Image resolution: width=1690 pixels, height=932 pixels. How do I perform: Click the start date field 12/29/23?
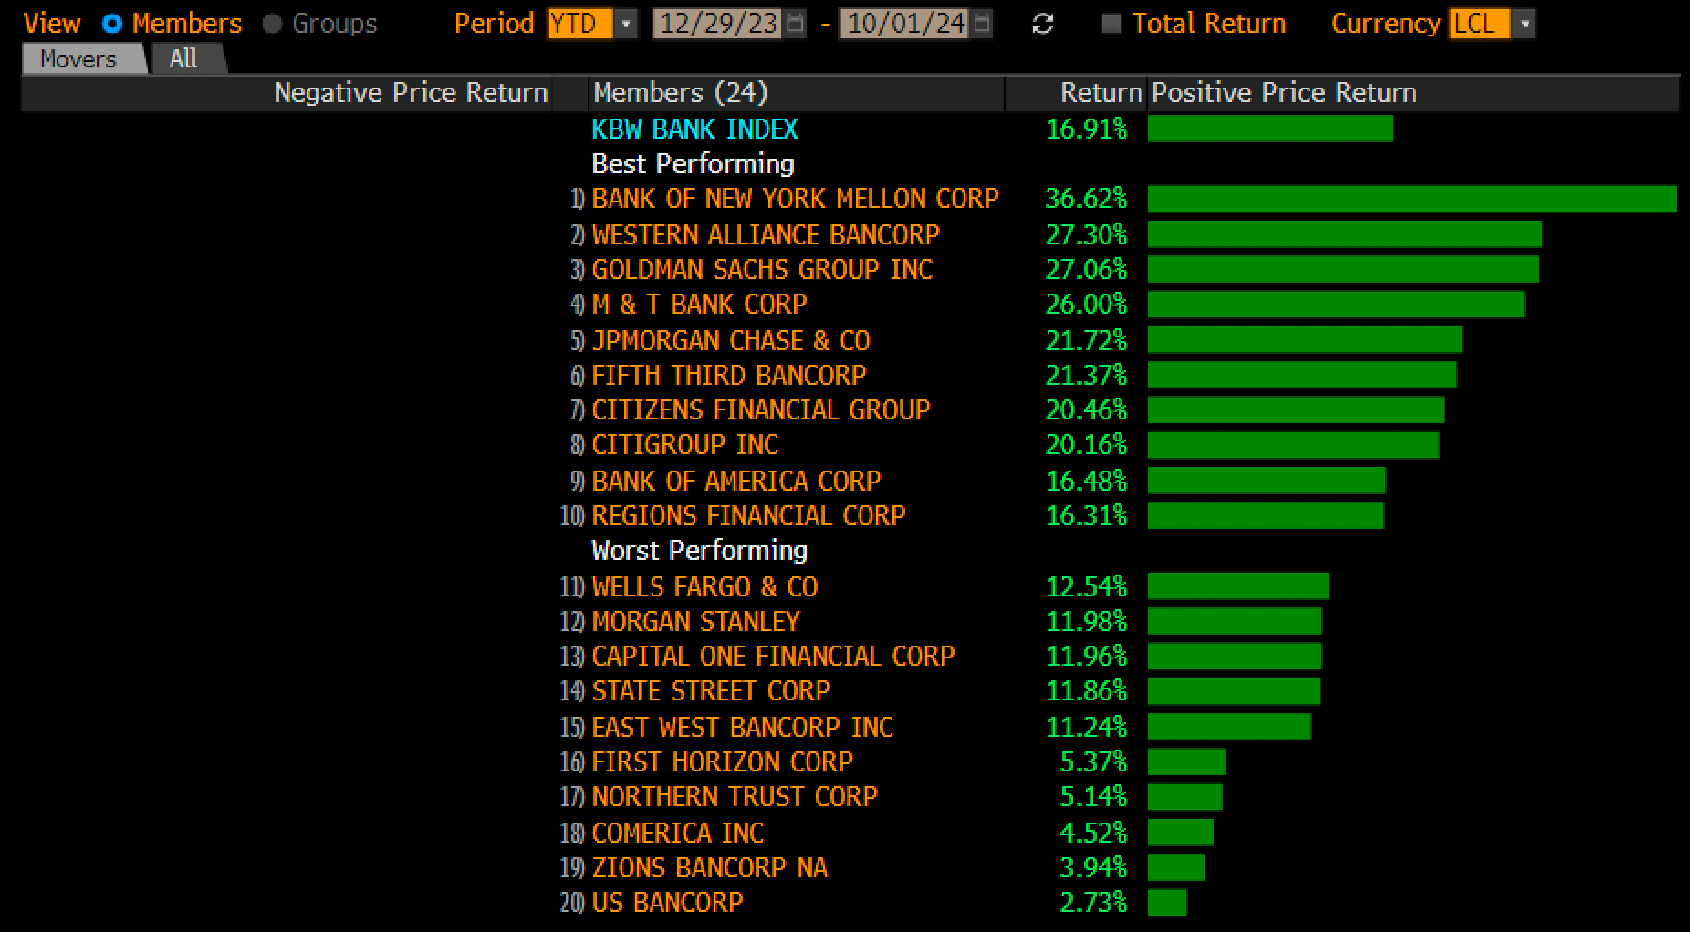(x=718, y=24)
